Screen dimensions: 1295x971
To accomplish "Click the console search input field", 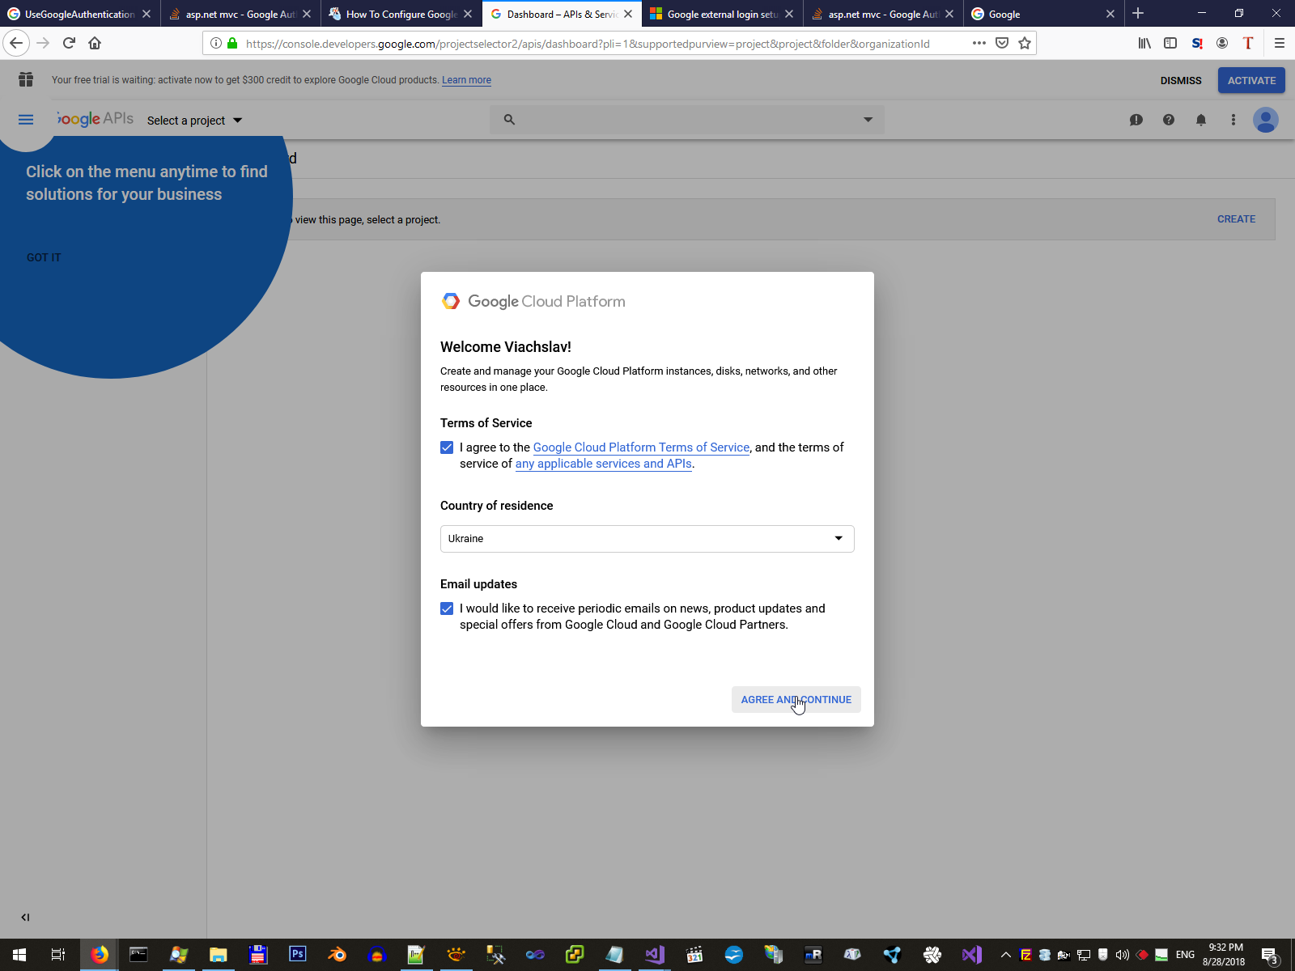I will pyautogui.click(x=686, y=120).
